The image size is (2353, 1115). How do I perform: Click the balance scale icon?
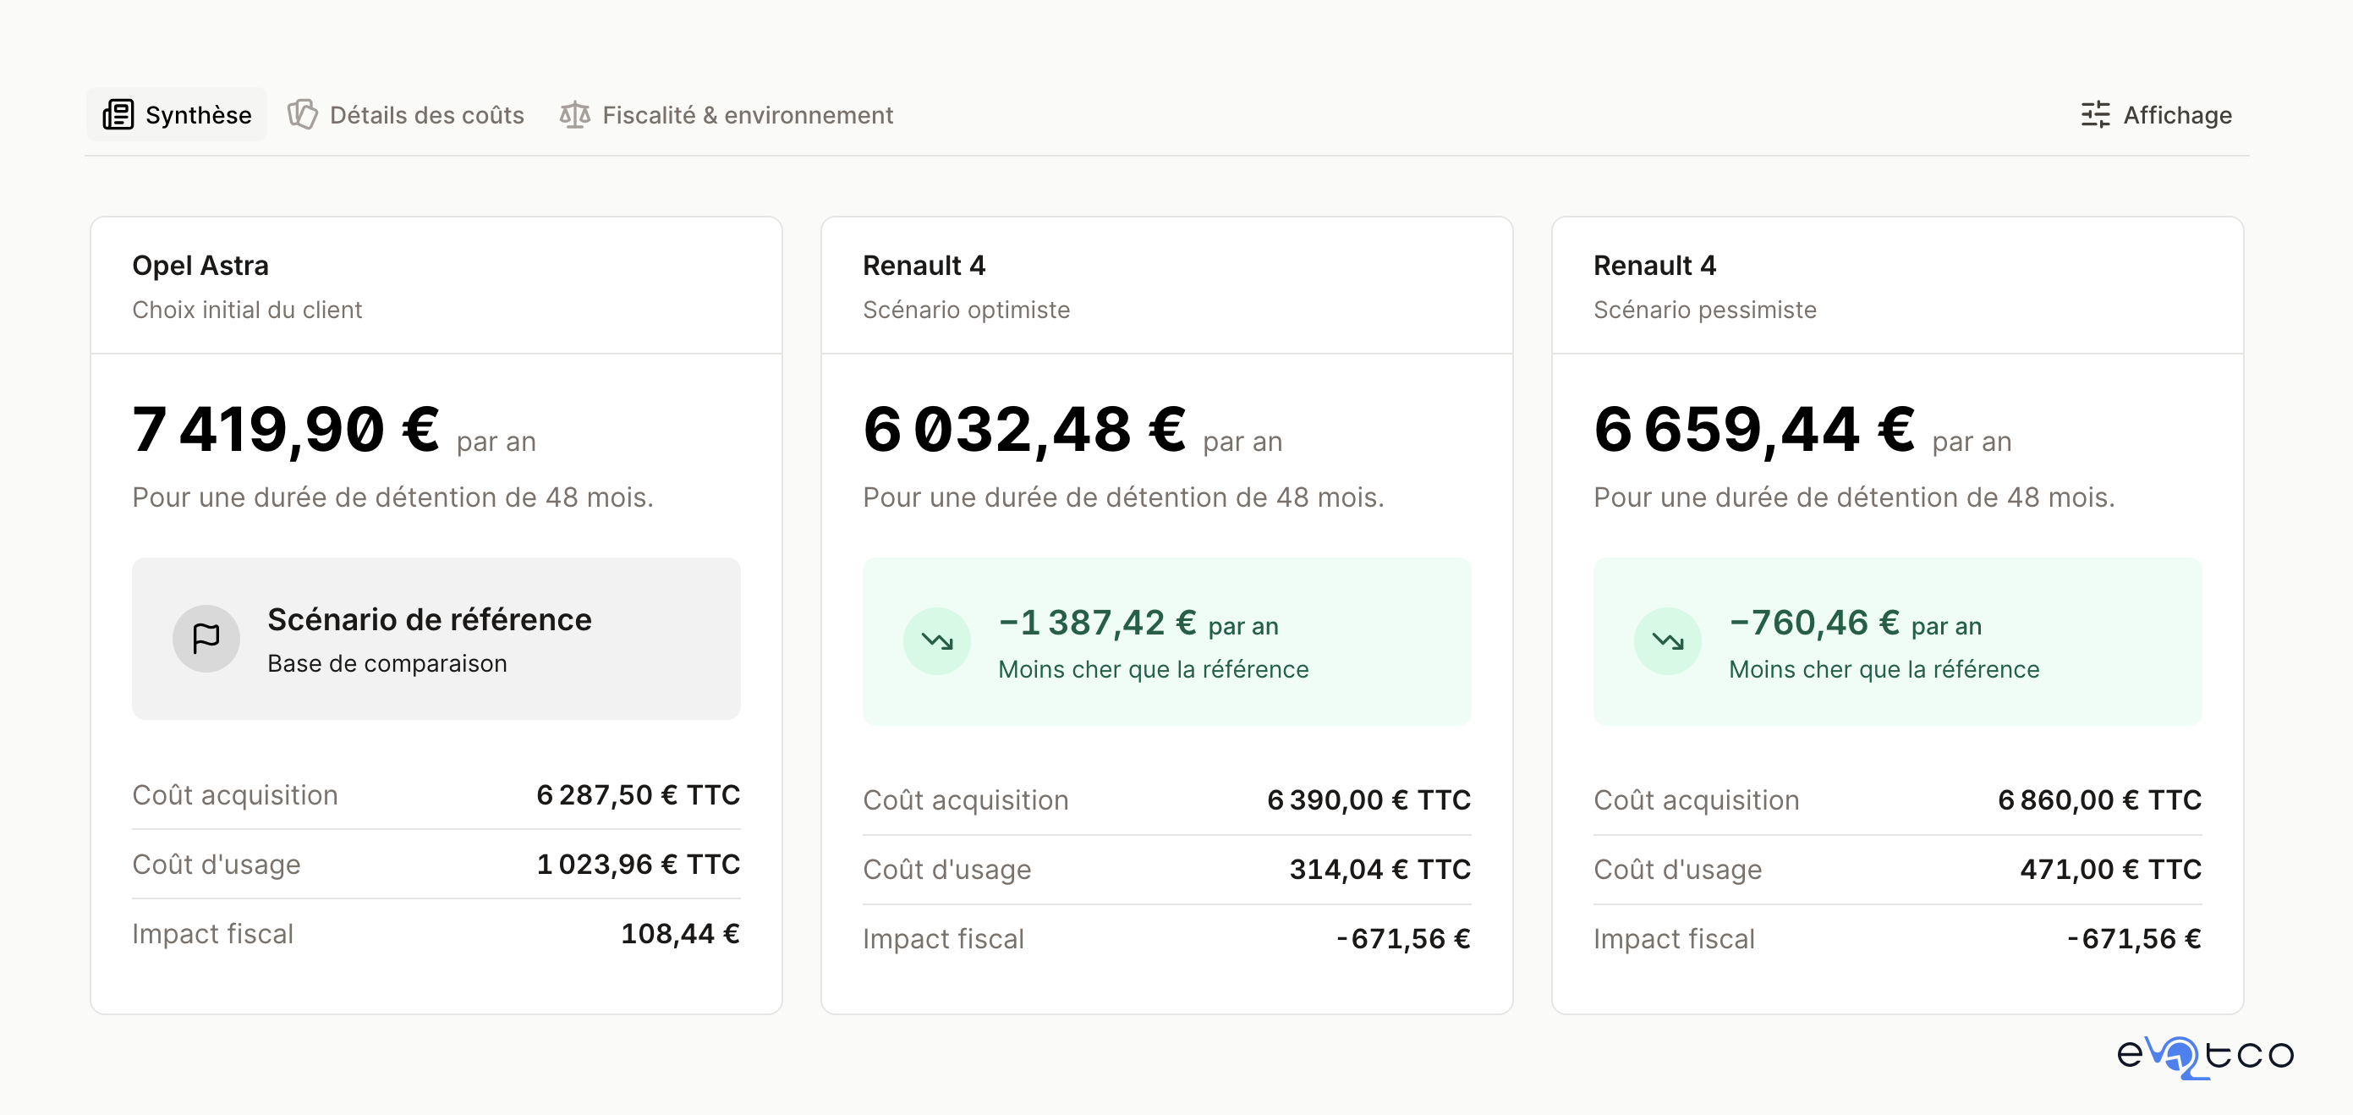[574, 114]
